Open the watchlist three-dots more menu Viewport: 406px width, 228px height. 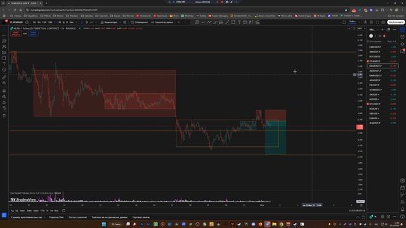point(395,30)
